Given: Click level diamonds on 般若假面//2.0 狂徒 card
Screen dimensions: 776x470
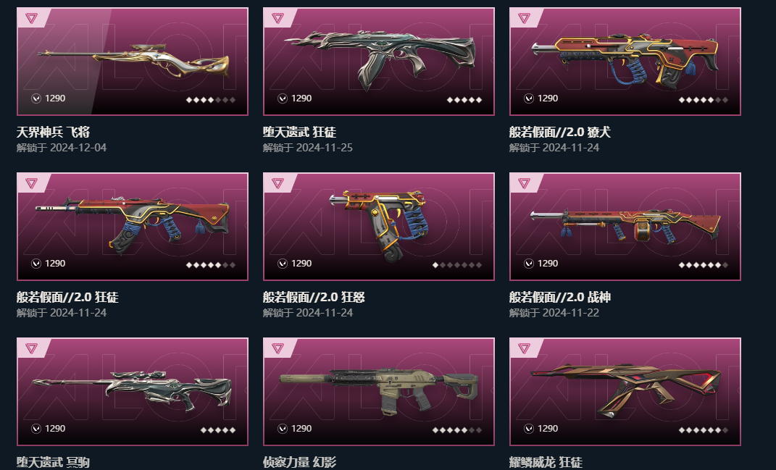Looking at the screenshot, I should [210, 265].
